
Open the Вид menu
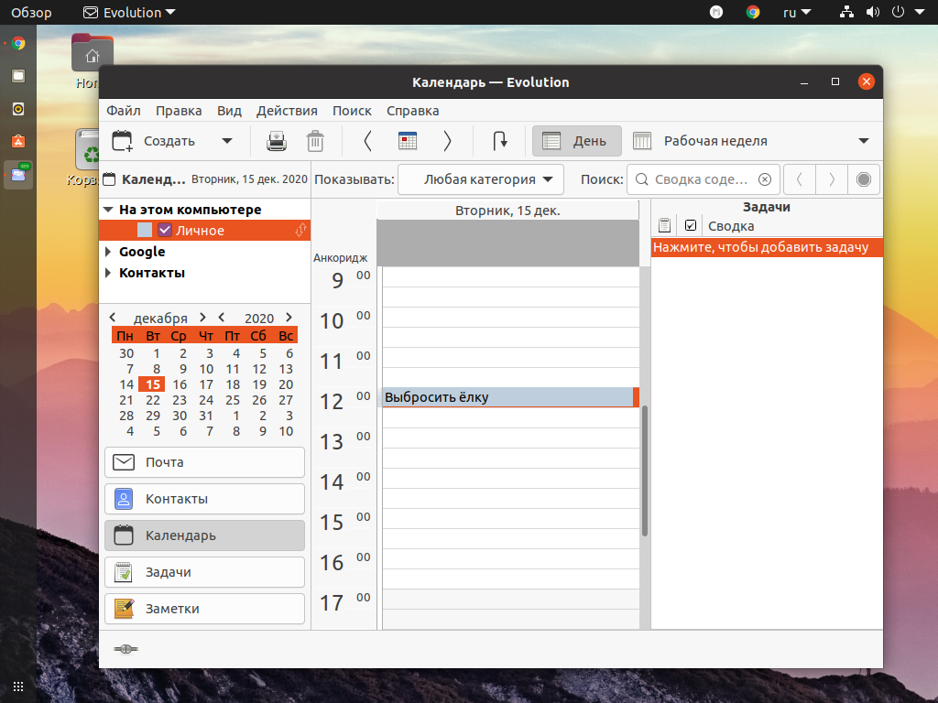[229, 111]
